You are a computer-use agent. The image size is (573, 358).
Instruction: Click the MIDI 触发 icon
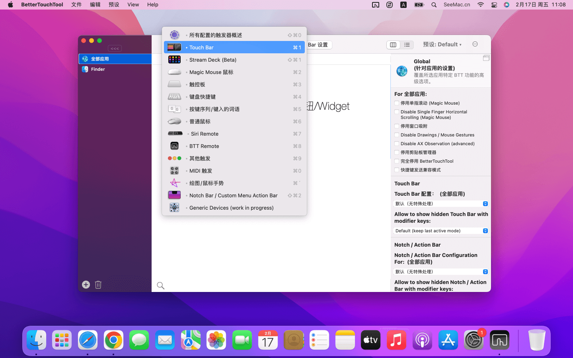(x=174, y=171)
